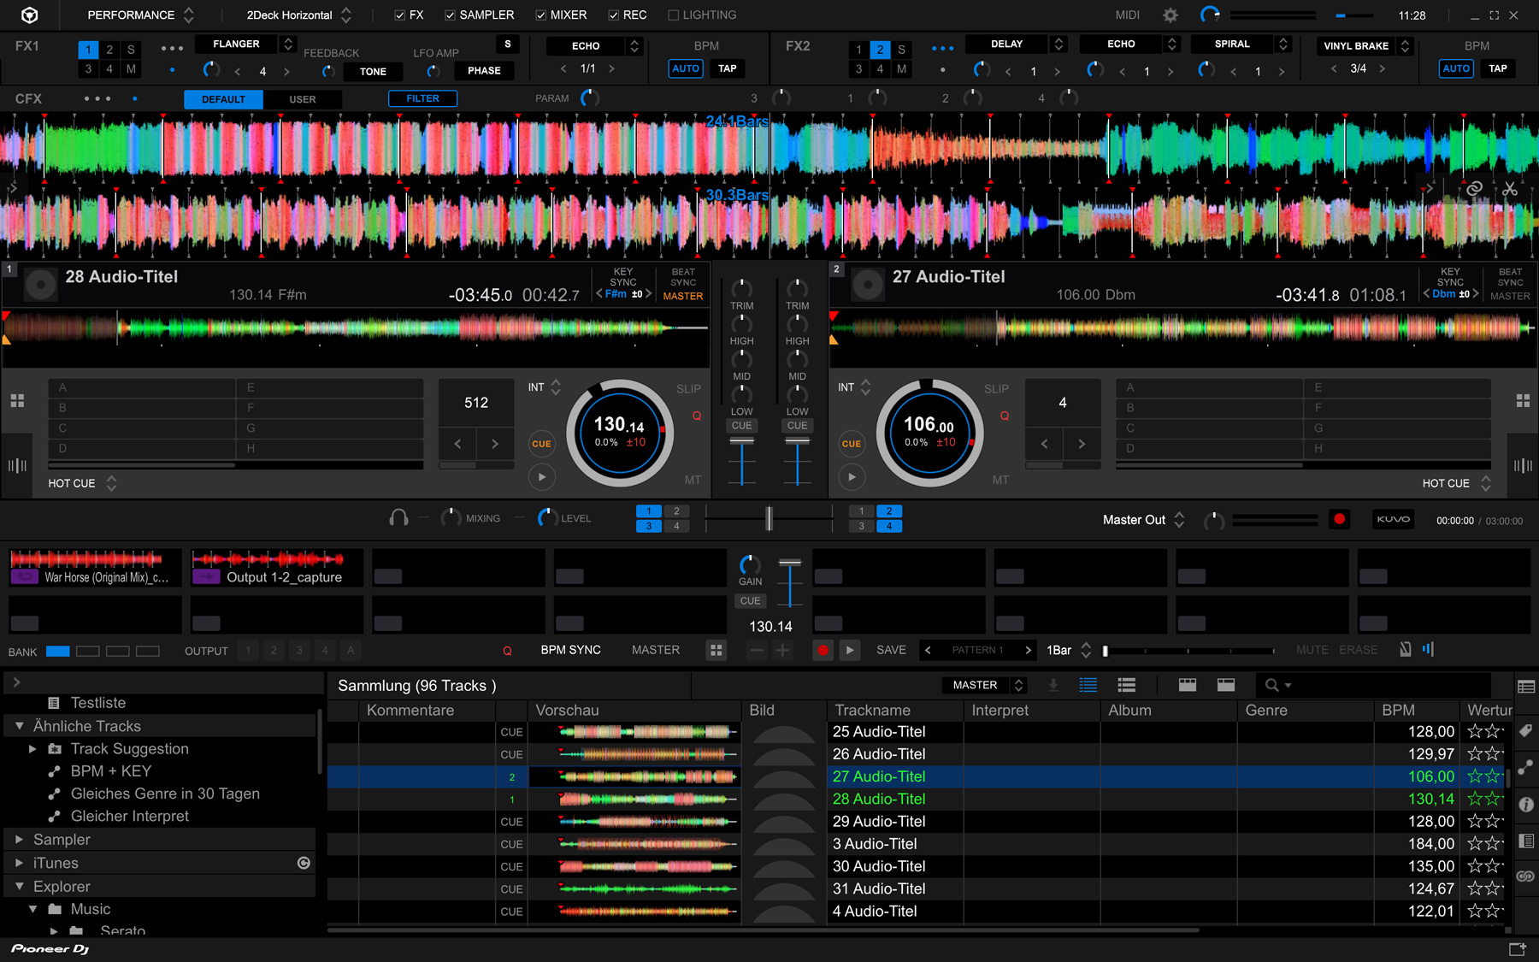Enable the SAMPLER checkbox in the top bar
Image resolution: width=1539 pixels, height=962 pixels.
click(x=449, y=15)
